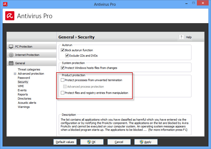
Task: Open the PC Protection section
Action: click(32, 47)
